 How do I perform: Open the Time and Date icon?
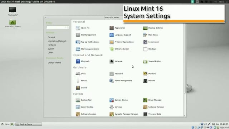pos(145,114)
